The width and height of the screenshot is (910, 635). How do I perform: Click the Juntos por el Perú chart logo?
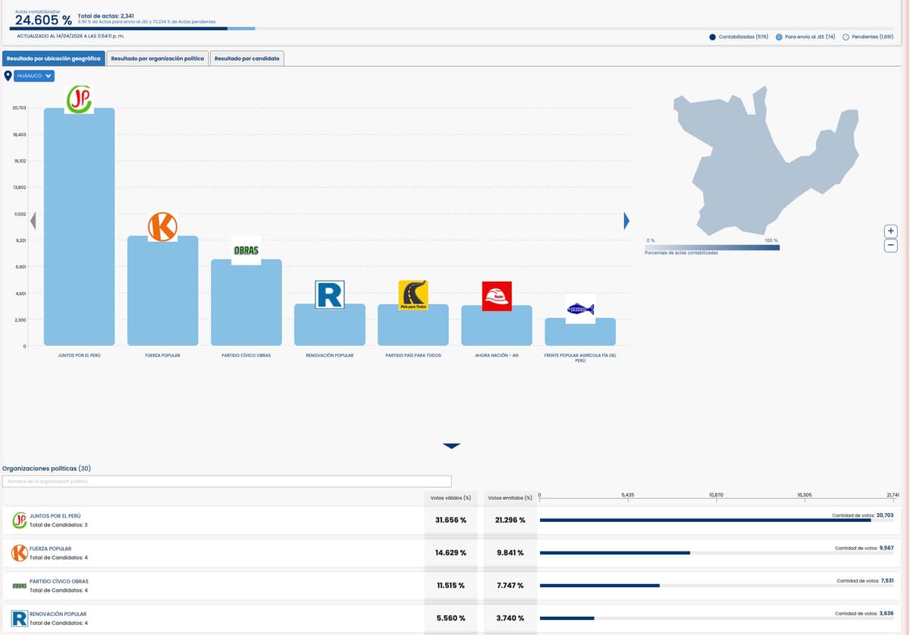click(79, 99)
